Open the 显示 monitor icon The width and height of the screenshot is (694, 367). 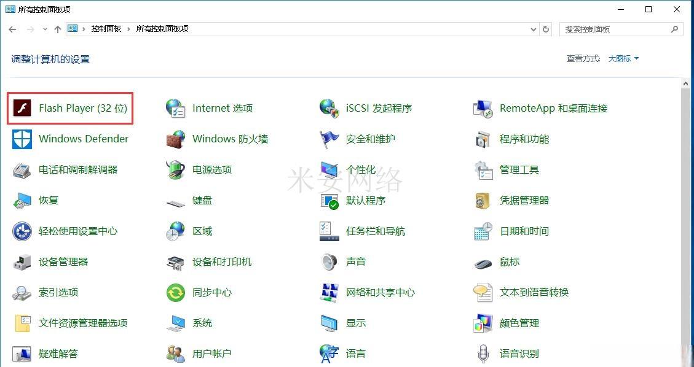[329, 323]
